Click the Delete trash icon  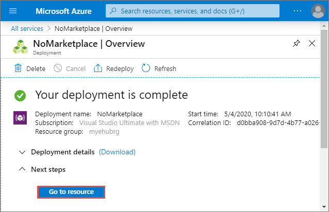(x=18, y=68)
